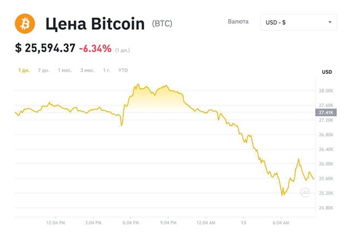The height and width of the screenshot is (239, 350).
Task: Choose the 1 мес. chart period
Action: 65,70
